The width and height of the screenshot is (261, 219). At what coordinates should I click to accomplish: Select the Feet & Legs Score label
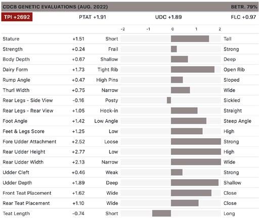pyautogui.click(x=24, y=131)
